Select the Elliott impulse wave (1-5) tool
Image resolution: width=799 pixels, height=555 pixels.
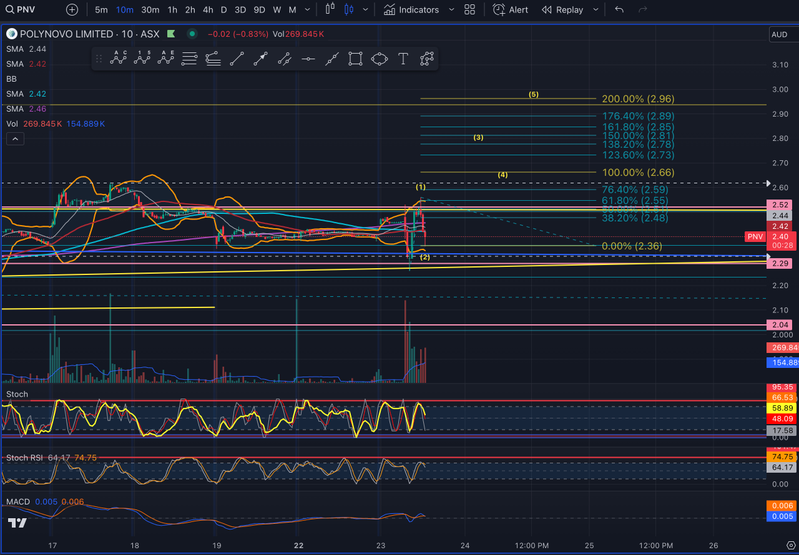click(142, 59)
